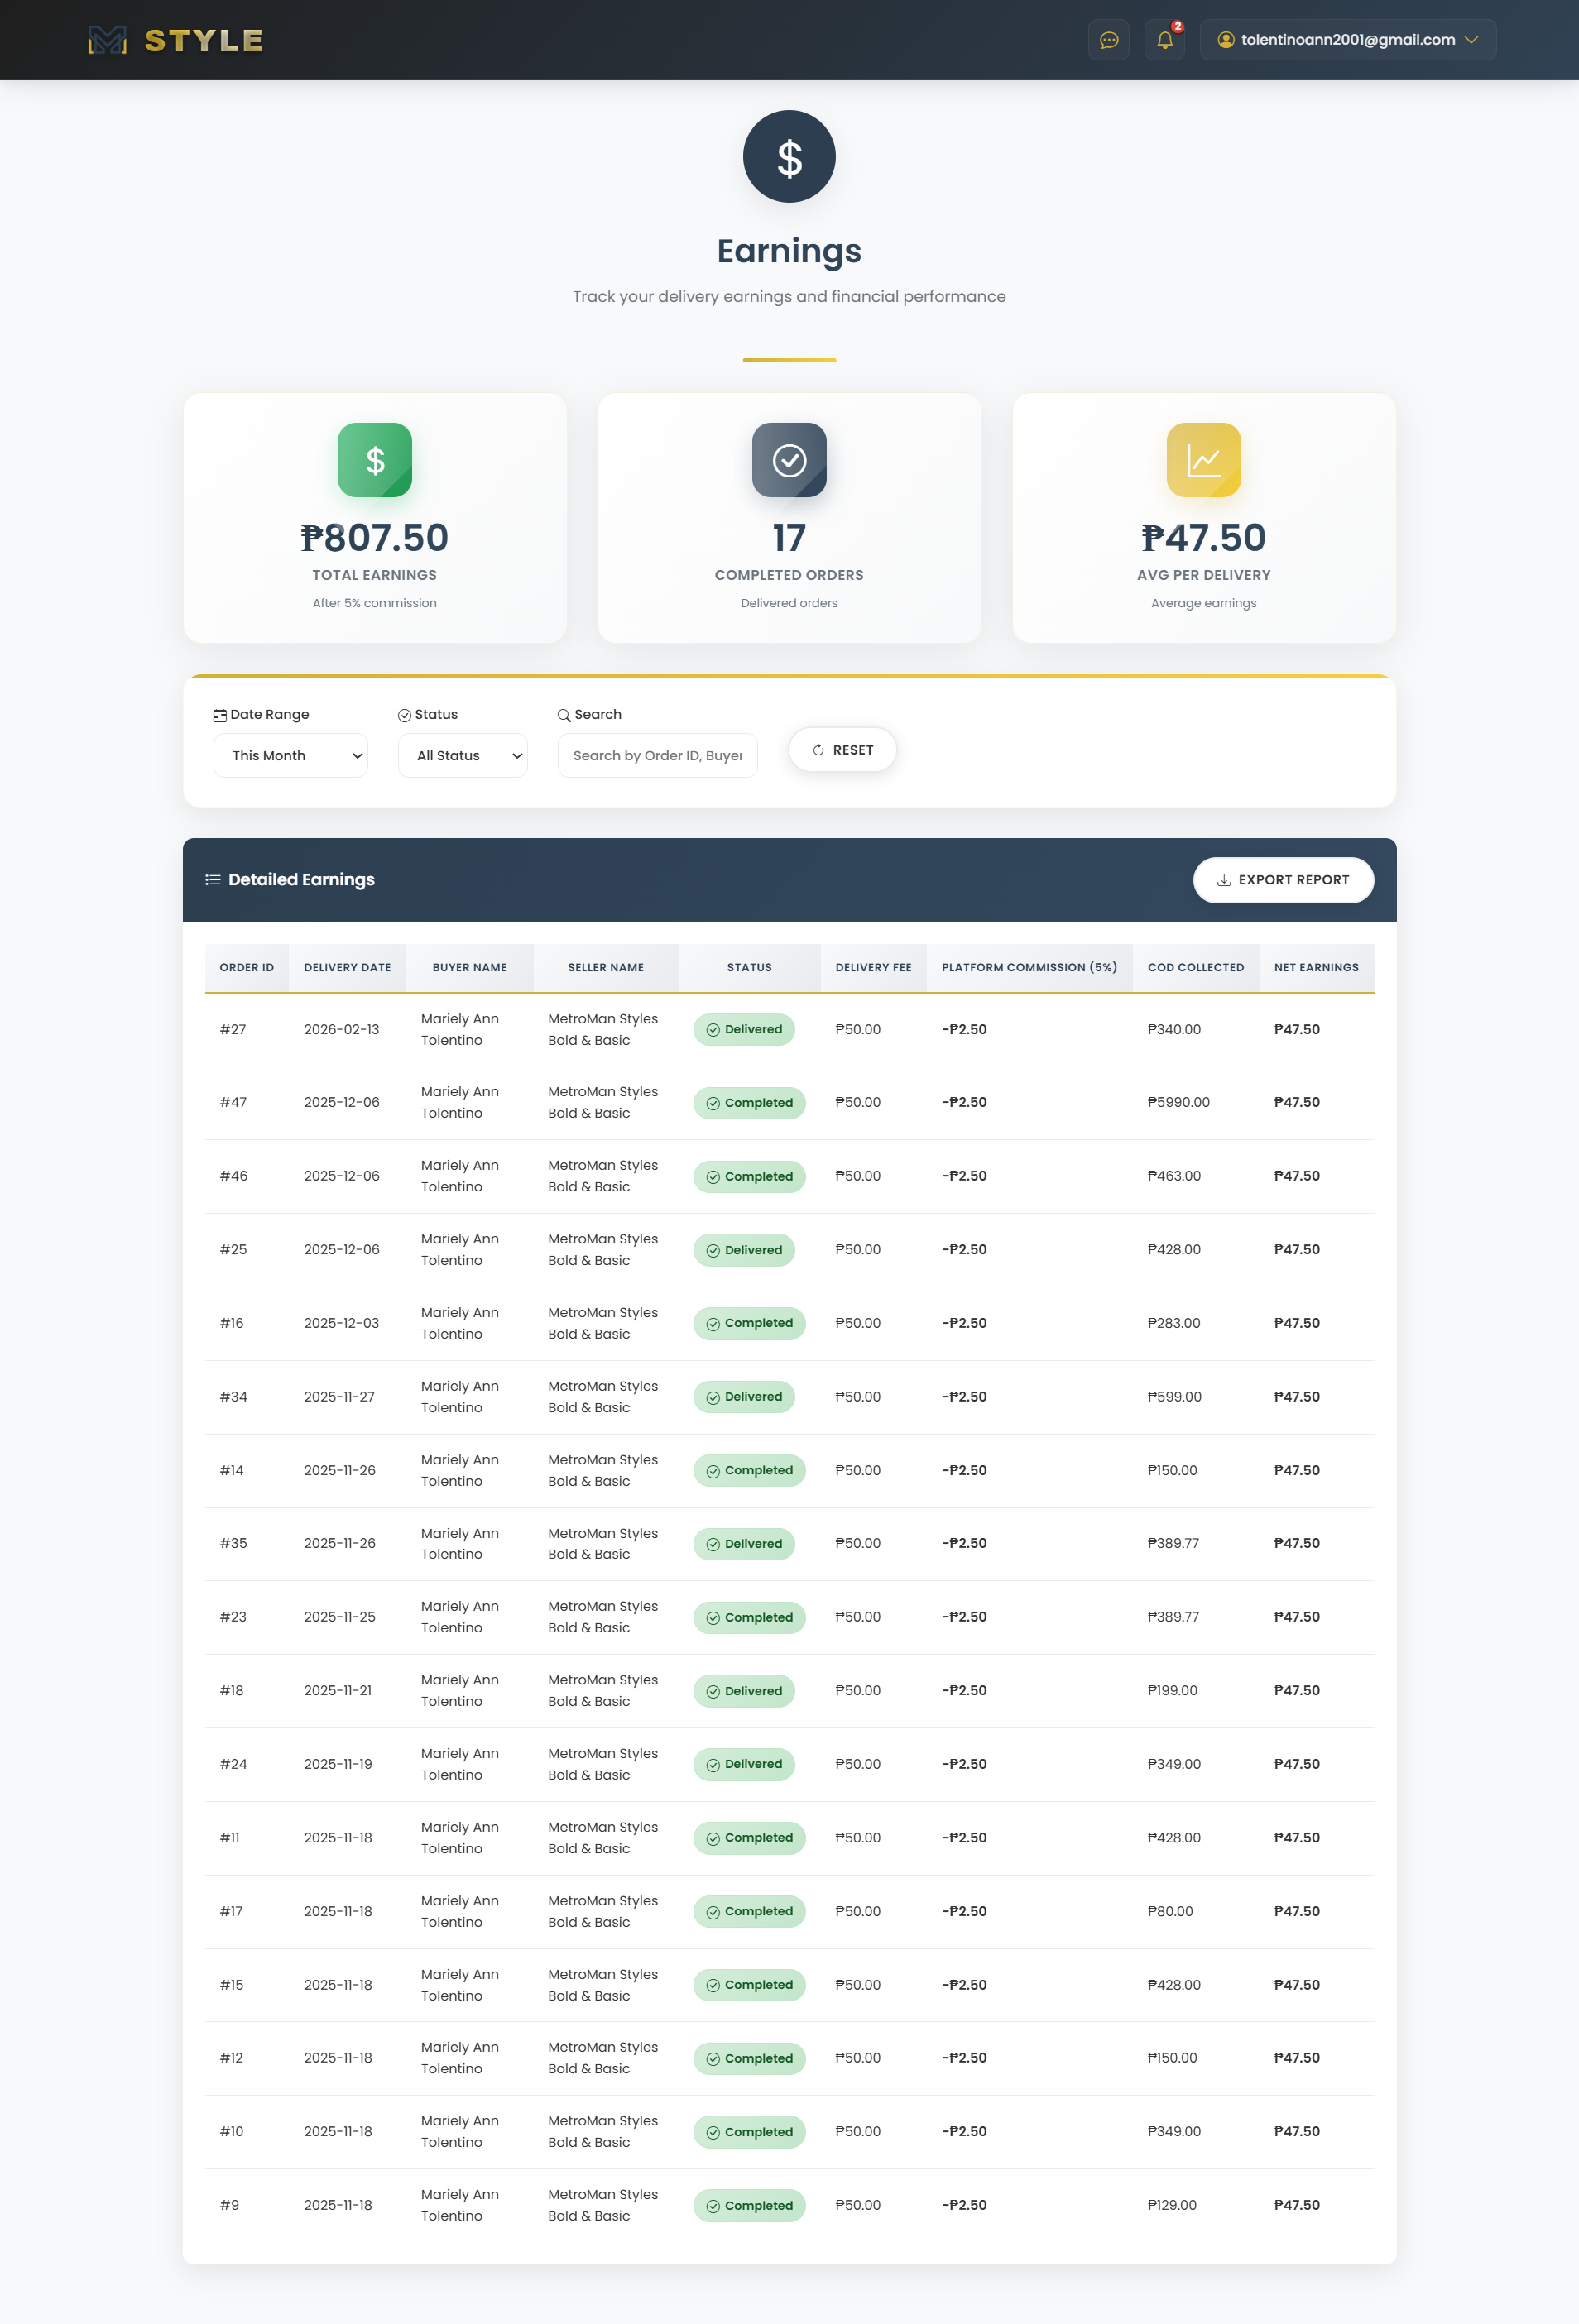Click the COD Collected column header

pos(1195,967)
